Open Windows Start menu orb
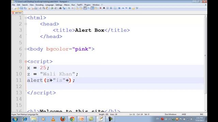 pyautogui.click(x=15, y=119)
